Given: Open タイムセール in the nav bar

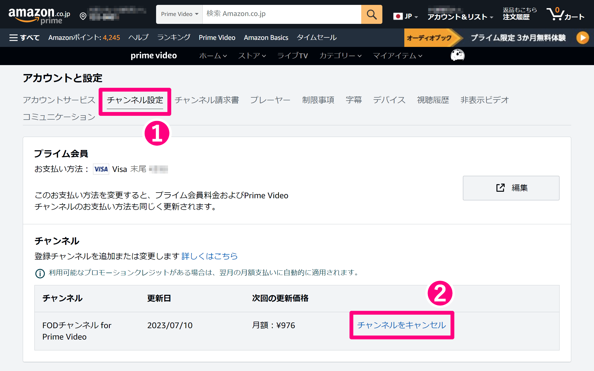Looking at the screenshot, I should (x=317, y=37).
